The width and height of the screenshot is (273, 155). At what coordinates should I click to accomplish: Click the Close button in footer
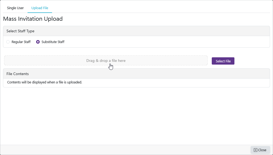pos(260,150)
